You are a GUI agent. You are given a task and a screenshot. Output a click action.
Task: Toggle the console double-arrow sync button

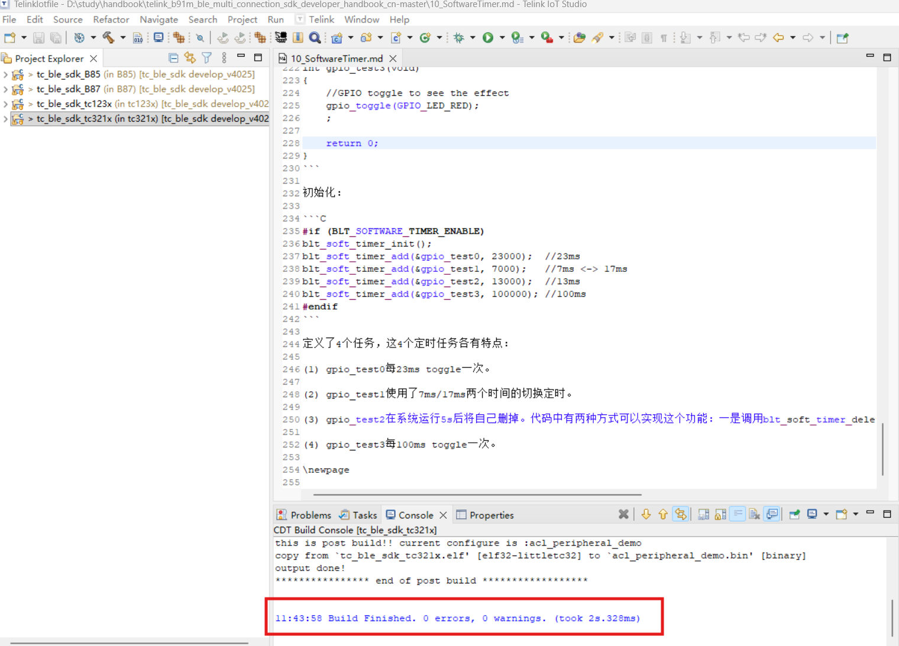click(x=681, y=515)
